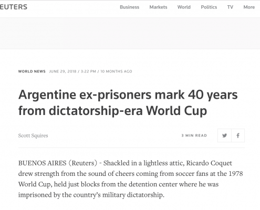Screen dimensions: 260x210
Task: Click the 10 months ago text
Action: click(x=116, y=71)
